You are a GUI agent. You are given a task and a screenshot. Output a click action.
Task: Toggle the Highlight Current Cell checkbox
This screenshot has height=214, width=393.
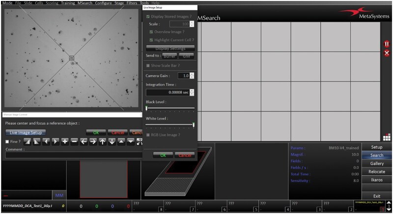pyautogui.click(x=151, y=40)
